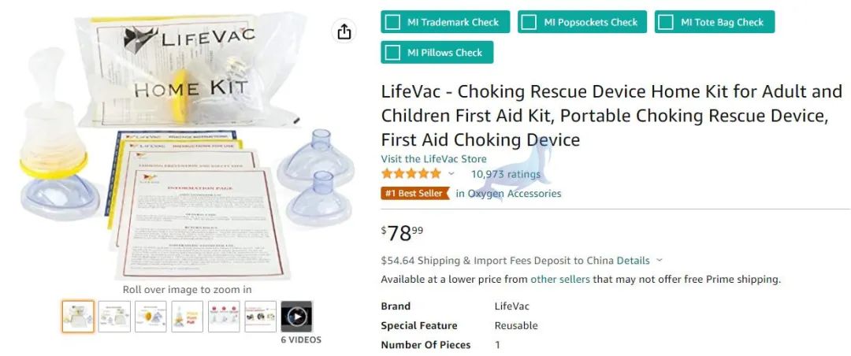851x356 pixels.
Task: Select the fourth thumbnail with yellow device
Action: pos(188,317)
